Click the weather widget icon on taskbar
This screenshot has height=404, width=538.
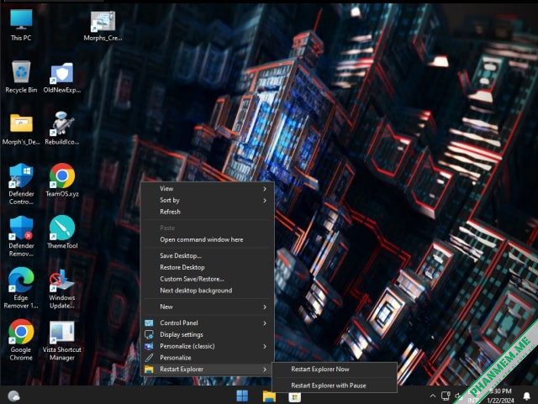click(13, 396)
